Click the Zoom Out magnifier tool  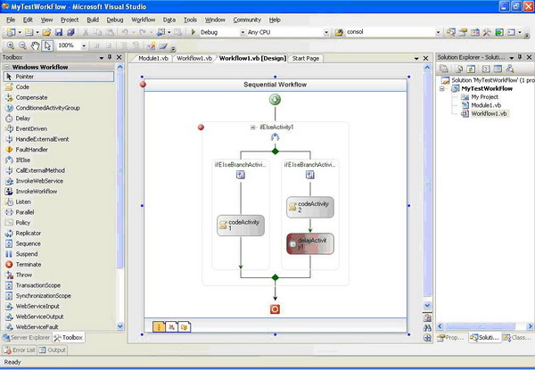point(22,45)
